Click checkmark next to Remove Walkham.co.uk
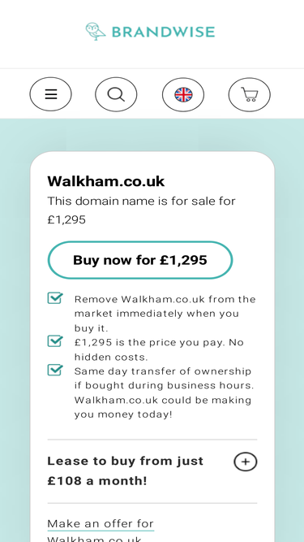Image resolution: width=304 pixels, height=542 pixels. point(55,298)
